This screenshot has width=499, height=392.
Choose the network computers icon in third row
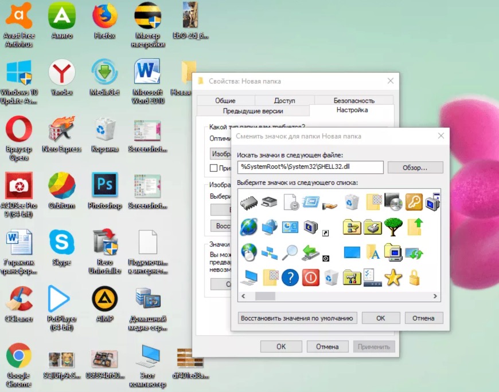pos(269,254)
